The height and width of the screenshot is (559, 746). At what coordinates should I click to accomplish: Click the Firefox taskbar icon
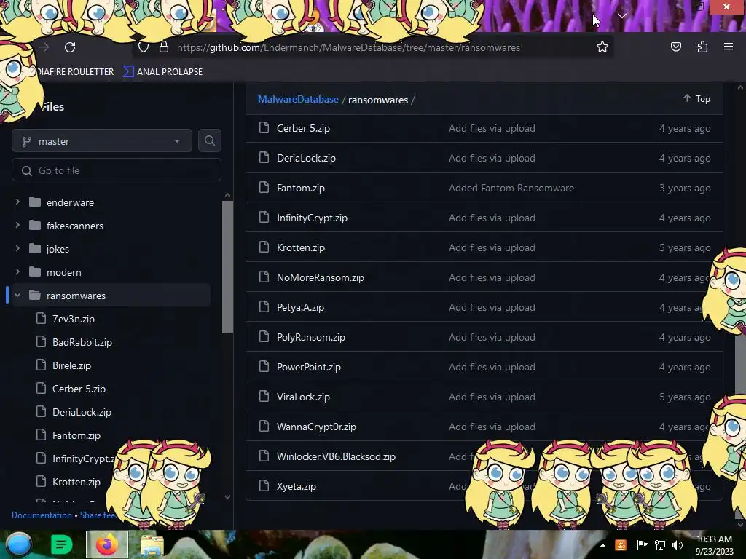pyautogui.click(x=107, y=544)
